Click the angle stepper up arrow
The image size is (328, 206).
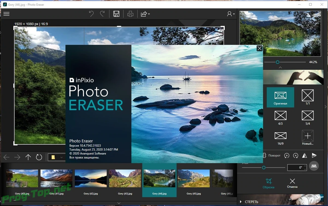[x=305, y=166]
